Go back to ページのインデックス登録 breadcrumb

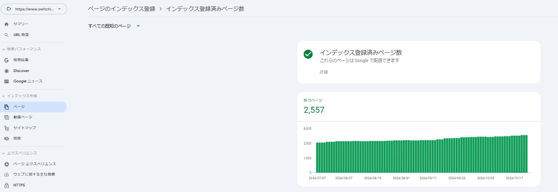[122, 9]
